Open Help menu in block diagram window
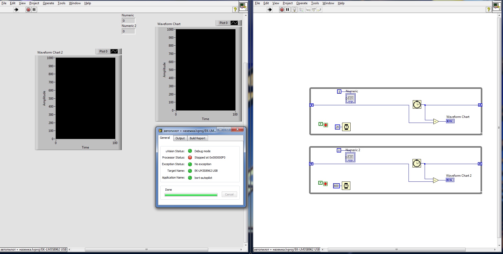The height and width of the screenshot is (254, 503). [341, 3]
